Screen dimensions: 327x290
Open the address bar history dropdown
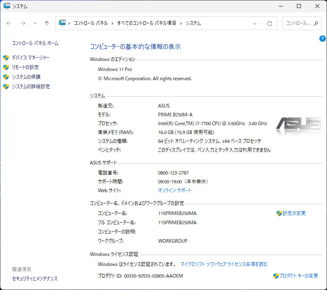coord(255,24)
